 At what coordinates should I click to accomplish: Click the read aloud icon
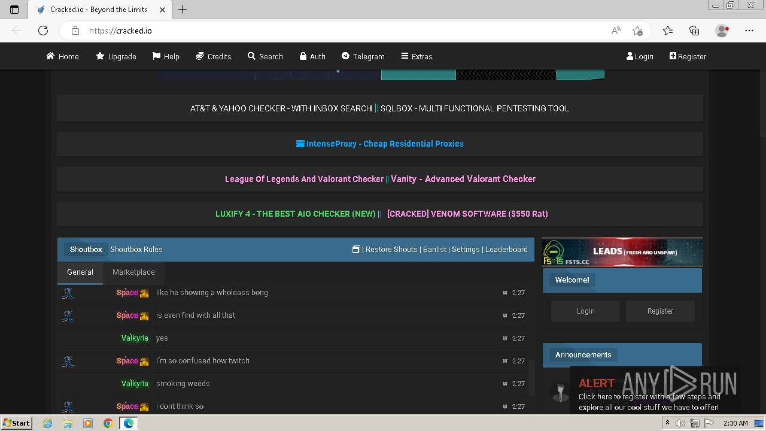(x=616, y=31)
